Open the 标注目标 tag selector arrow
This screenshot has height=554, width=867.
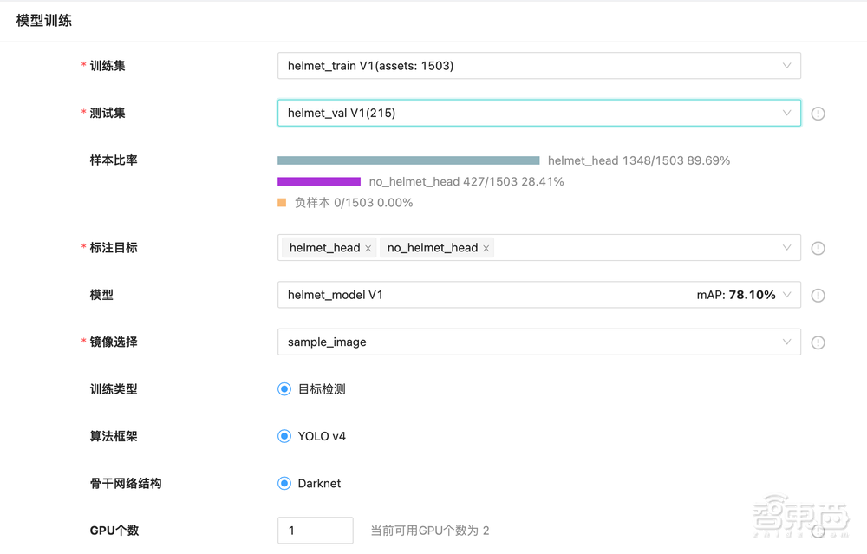pos(786,248)
